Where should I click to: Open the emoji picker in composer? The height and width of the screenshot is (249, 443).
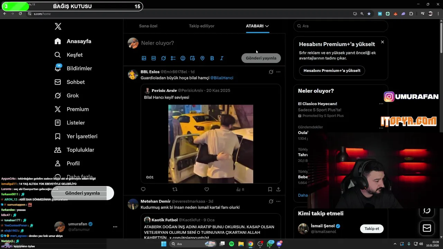coord(183,58)
